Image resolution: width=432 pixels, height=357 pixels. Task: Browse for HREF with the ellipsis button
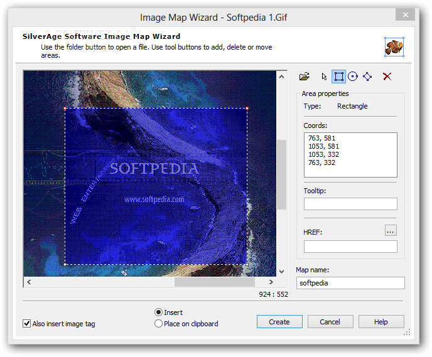pyautogui.click(x=391, y=230)
